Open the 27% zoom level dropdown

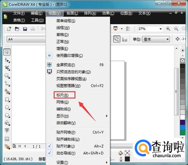coord(160,29)
